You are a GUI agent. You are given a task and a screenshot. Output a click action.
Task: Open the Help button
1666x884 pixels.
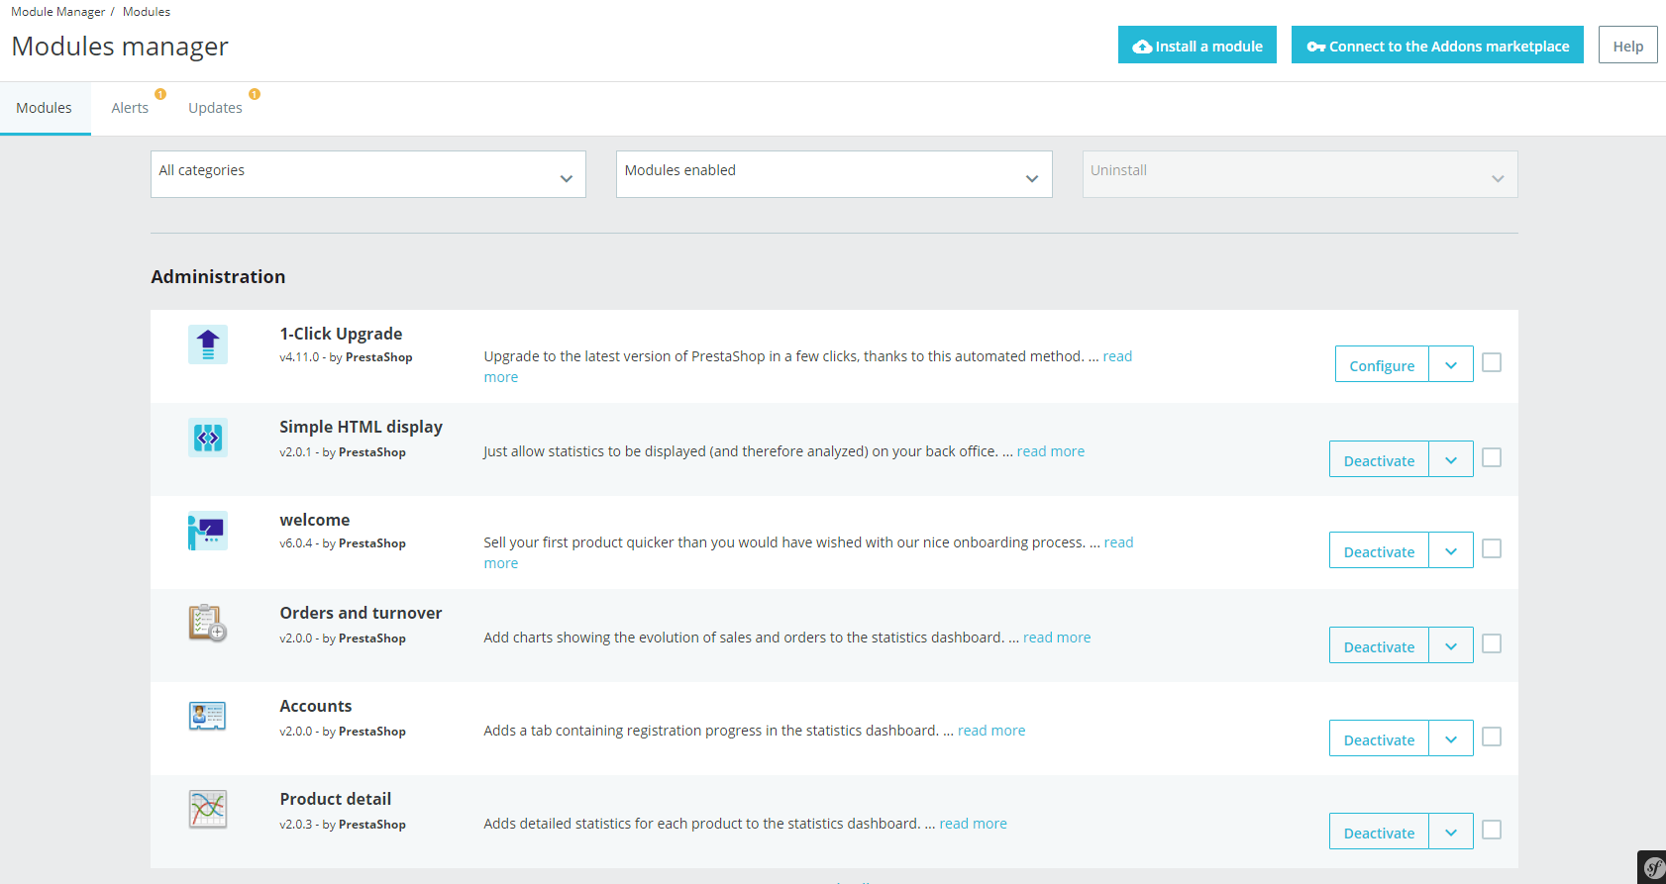pyautogui.click(x=1627, y=46)
